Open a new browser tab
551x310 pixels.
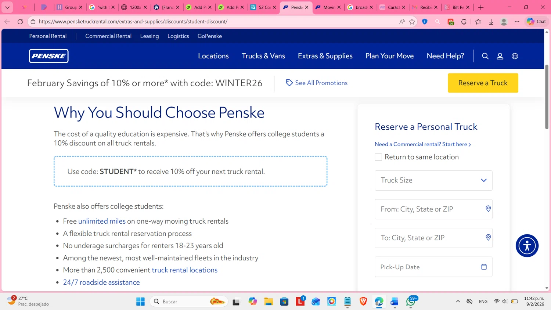(x=481, y=7)
